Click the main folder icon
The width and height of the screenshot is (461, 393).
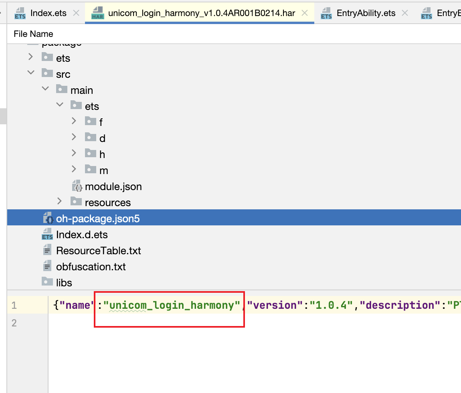pyautogui.click(x=62, y=89)
